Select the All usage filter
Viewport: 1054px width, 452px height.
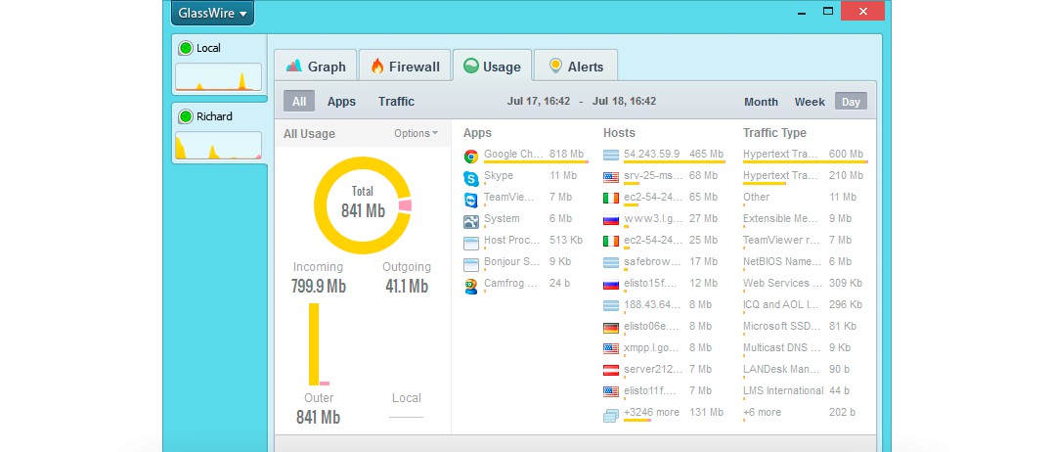coord(299,102)
